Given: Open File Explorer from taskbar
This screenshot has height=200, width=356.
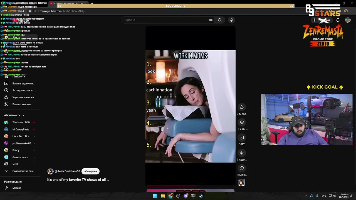Looking at the screenshot, I should (163, 196).
